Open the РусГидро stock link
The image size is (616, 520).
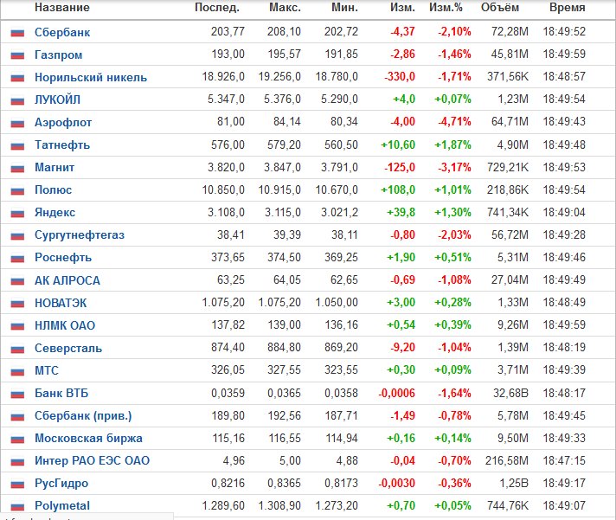(61, 483)
